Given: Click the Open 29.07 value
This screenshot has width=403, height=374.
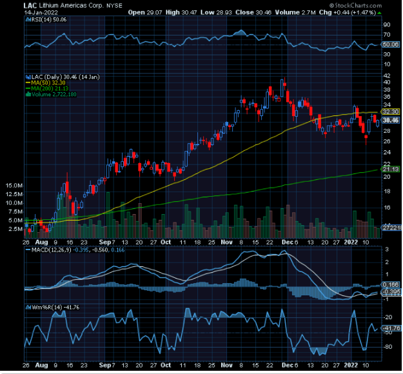Looking at the screenshot, I should 145,12.
